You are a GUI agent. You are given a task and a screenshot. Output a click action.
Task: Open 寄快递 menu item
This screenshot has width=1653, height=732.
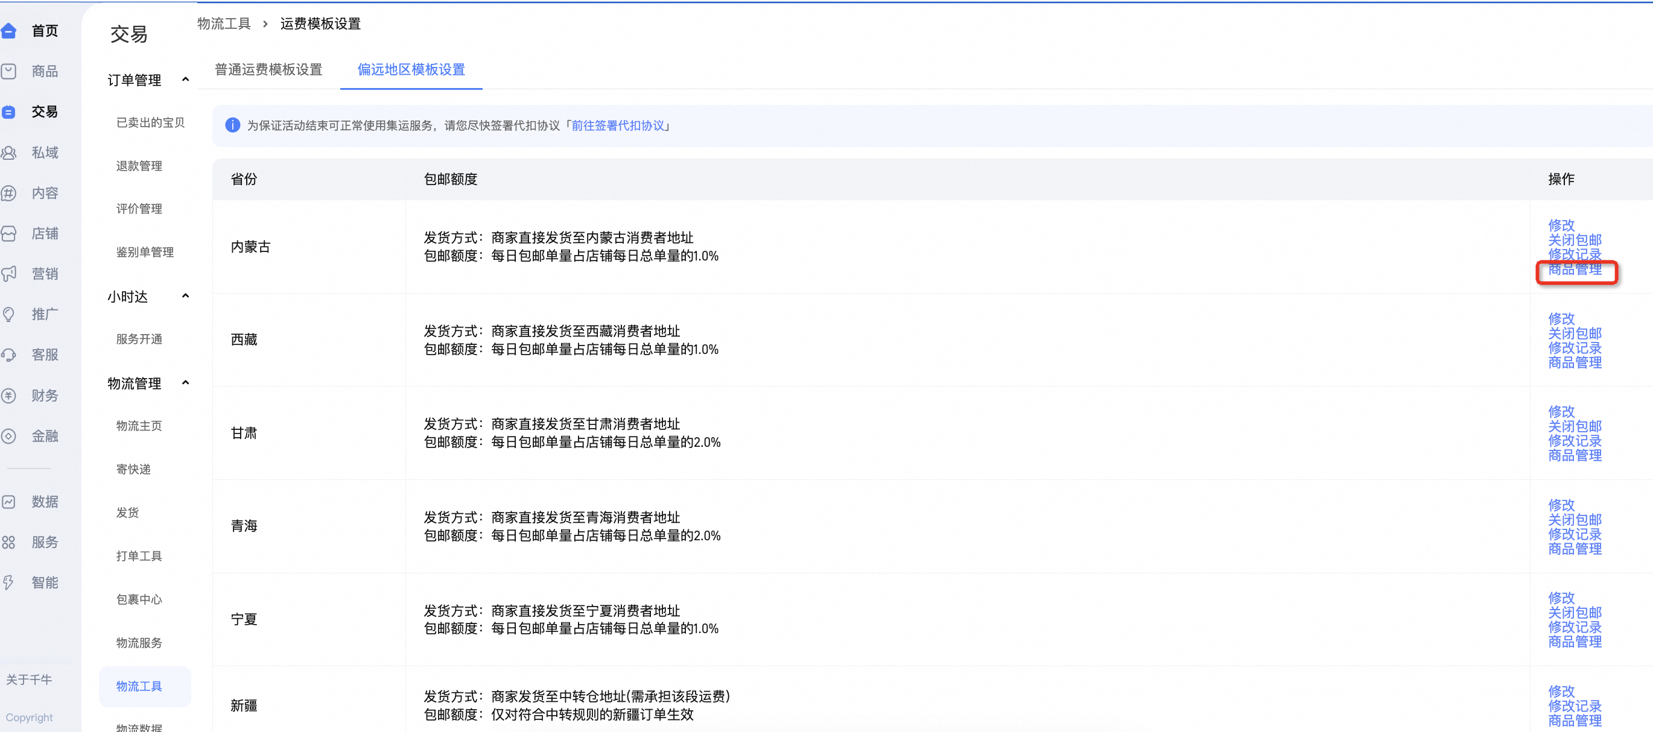tap(133, 470)
